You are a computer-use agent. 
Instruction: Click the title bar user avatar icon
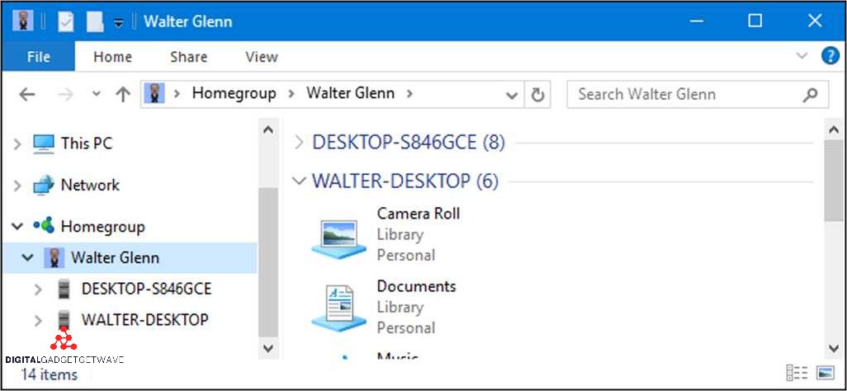tap(22, 21)
